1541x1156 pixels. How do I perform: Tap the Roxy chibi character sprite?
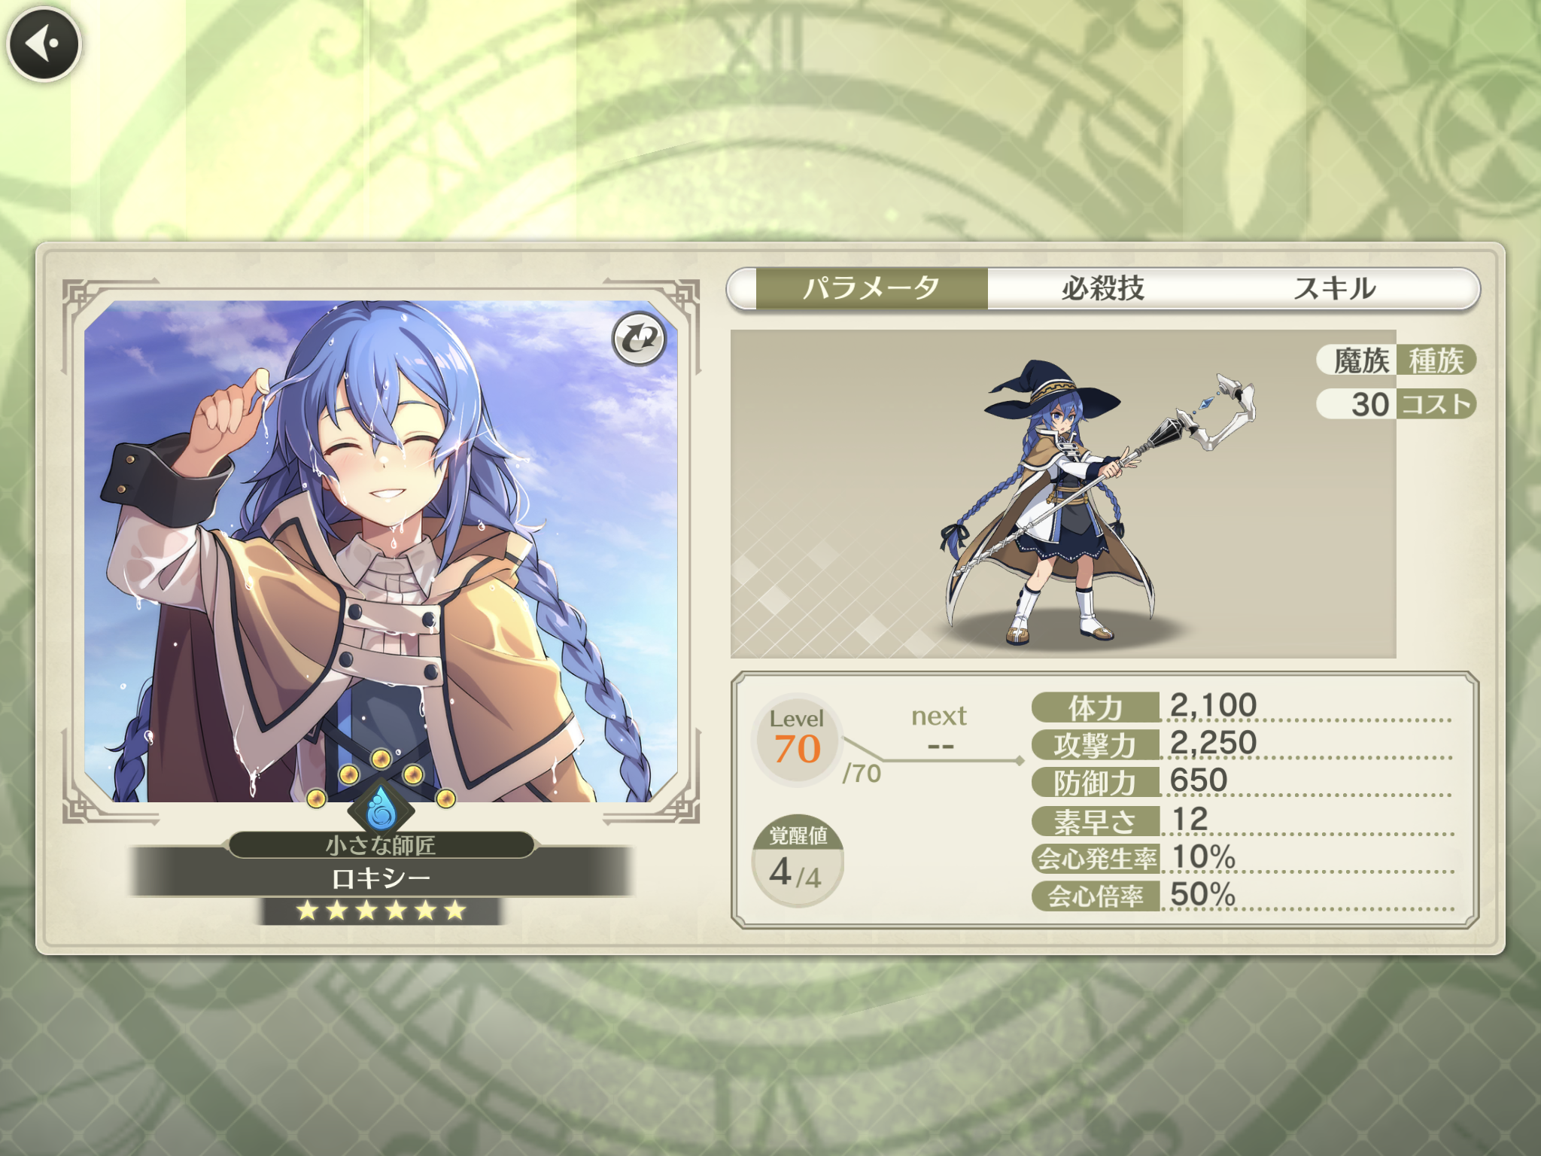pyautogui.click(x=1096, y=502)
